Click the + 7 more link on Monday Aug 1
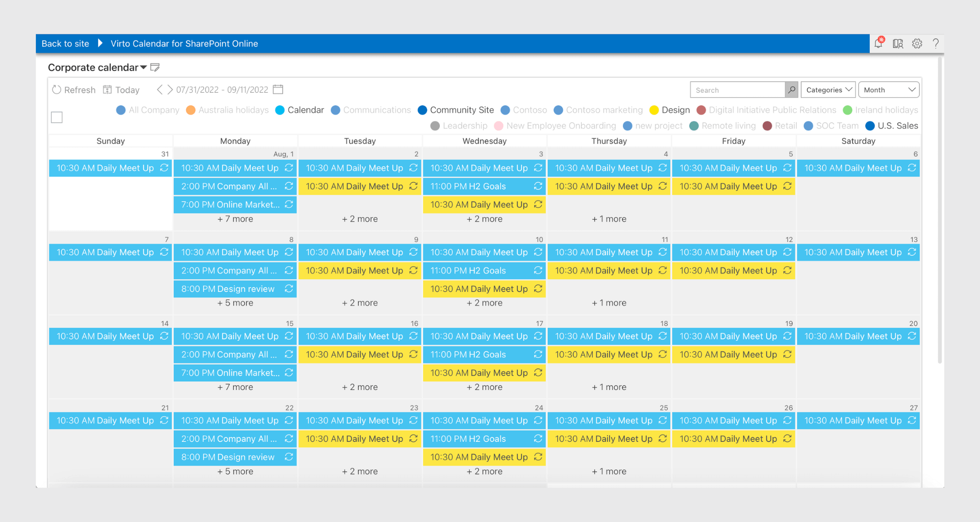 tap(235, 218)
